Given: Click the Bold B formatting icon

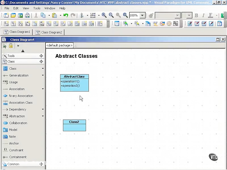Looking at the screenshot, I should point(196,15).
